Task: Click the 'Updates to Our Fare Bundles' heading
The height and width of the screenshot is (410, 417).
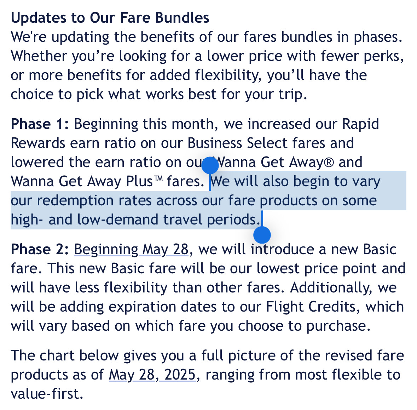Action: click(110, 18)
